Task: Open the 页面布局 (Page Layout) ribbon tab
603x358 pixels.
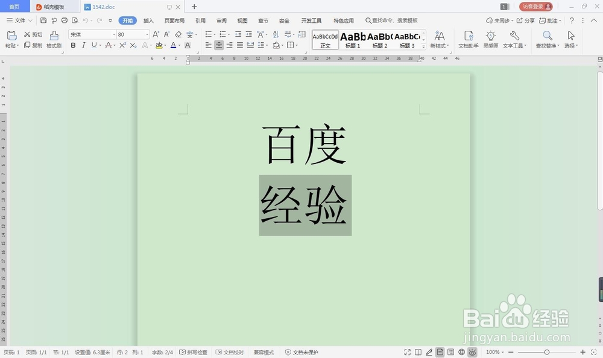Action: (x=175, y=20)
